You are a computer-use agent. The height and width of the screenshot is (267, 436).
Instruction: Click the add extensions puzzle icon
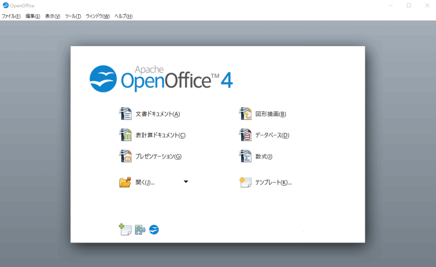[x=140, y=230]
